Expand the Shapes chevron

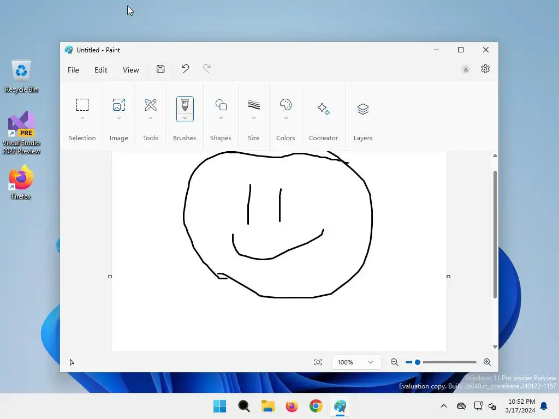coord(221,118)
